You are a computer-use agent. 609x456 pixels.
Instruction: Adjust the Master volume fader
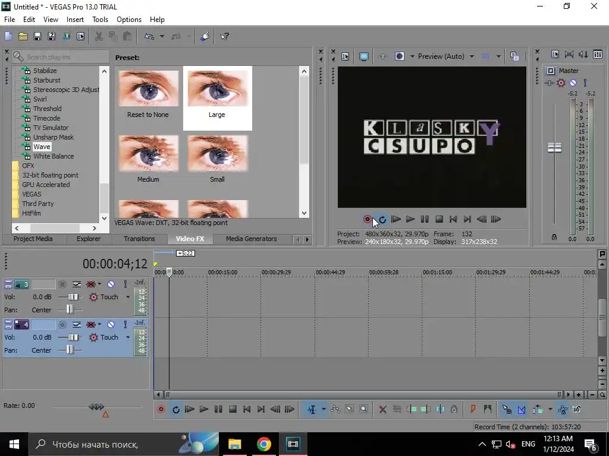coord(554,148)
